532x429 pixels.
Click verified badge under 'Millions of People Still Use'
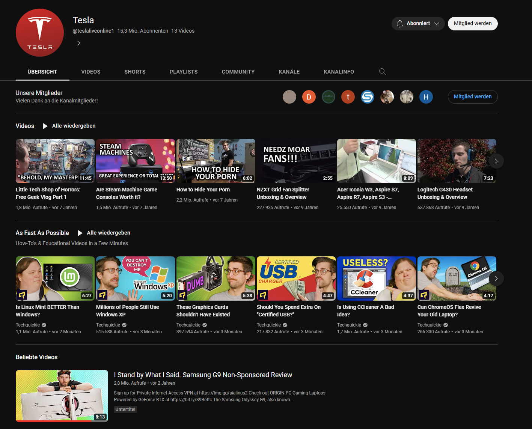124,325
